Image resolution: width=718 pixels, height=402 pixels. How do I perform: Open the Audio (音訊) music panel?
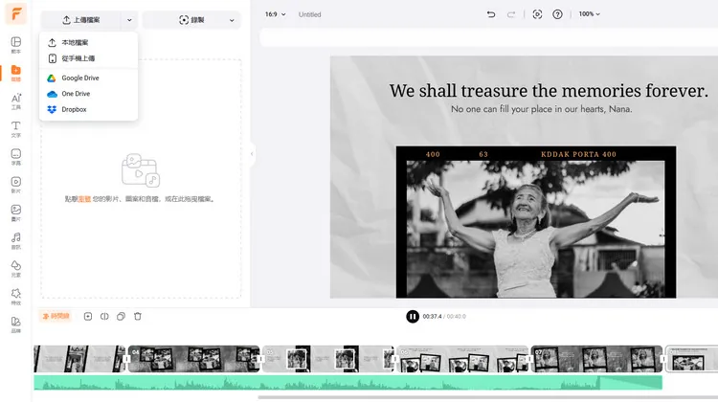[16, 239]
